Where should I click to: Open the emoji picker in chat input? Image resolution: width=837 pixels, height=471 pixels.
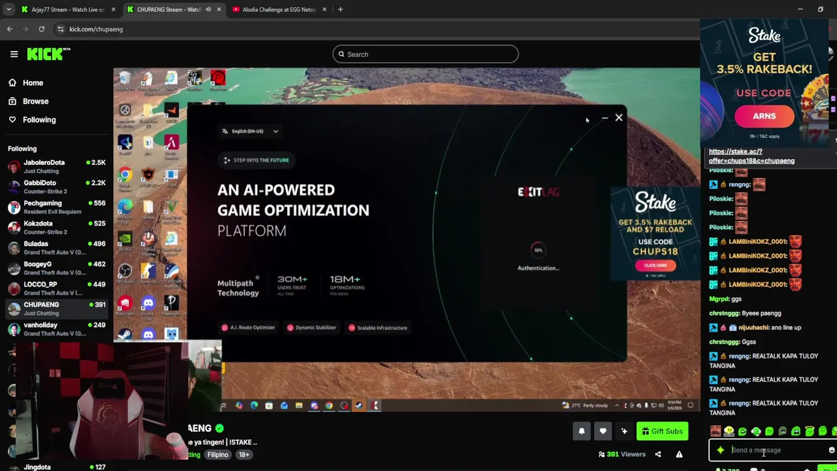point(831,450)
